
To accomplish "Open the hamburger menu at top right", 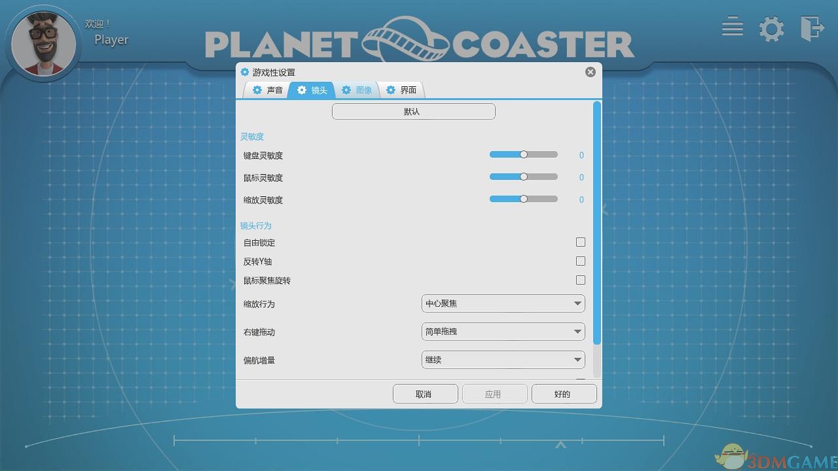I will click(x=732, y=27).
